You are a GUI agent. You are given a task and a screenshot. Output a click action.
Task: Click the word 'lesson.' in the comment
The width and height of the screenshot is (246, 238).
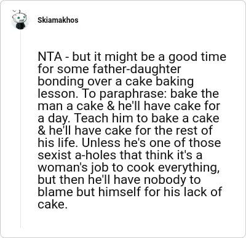[58, 93]
